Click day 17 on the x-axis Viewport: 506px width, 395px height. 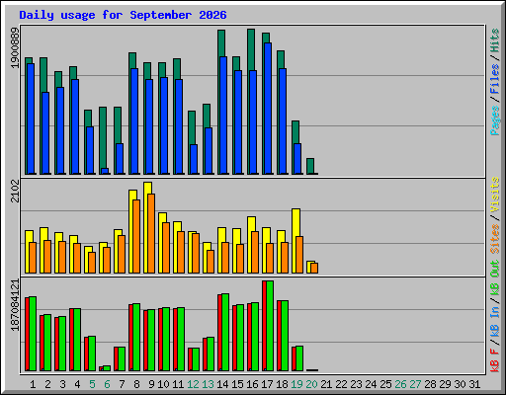click(x=267, y=384)
